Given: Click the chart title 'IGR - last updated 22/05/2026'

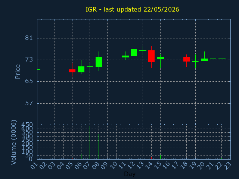Looking at the screenshot, I should click(x=132, y=9).
